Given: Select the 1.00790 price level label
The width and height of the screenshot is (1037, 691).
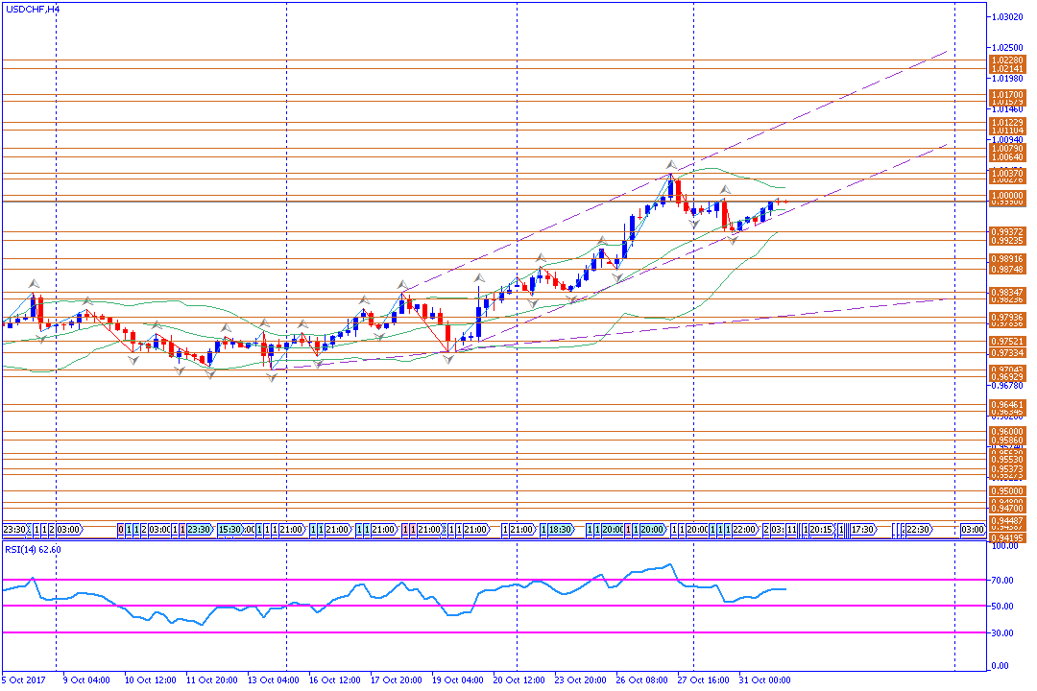Looking at the screenshot, I should 1006,149.
